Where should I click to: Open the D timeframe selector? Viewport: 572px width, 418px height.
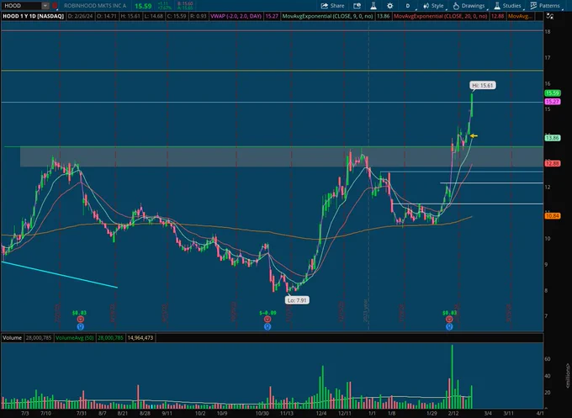[x=408, y=6]
